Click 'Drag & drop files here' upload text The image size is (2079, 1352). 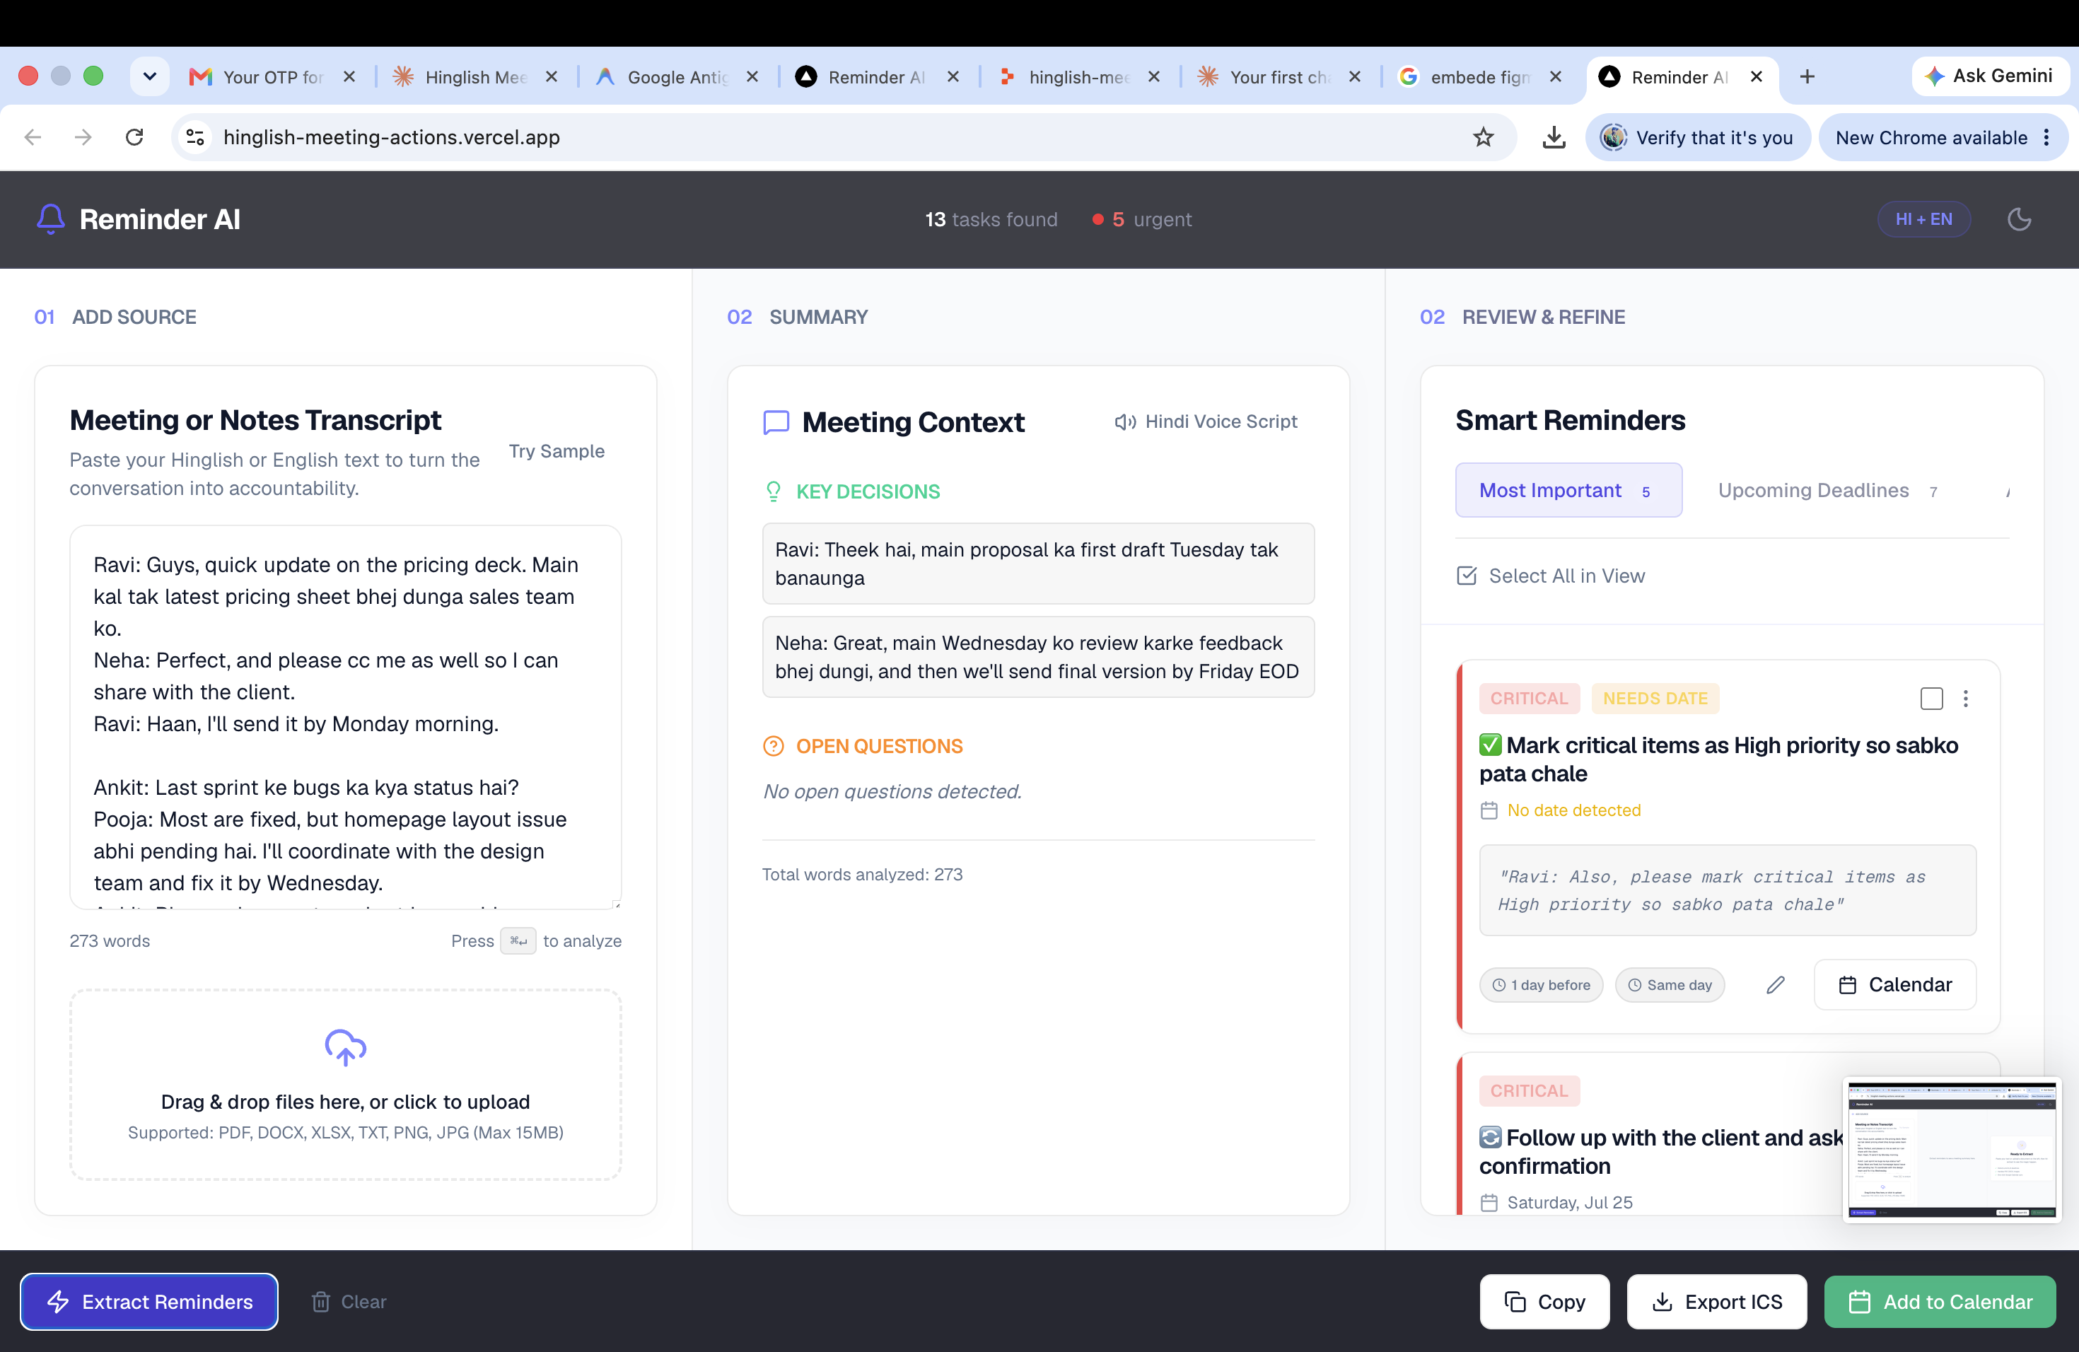pos(345,1102)
